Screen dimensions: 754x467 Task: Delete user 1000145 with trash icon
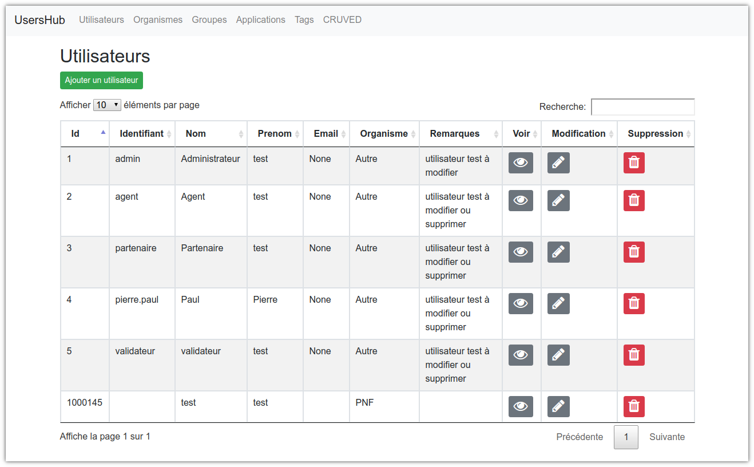[x=634, y=407]
